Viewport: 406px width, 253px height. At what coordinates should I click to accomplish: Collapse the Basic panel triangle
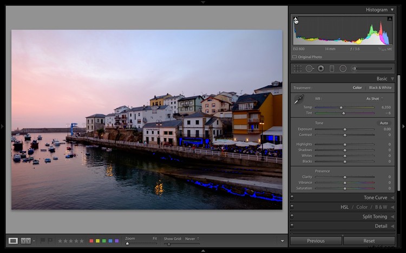392,79
